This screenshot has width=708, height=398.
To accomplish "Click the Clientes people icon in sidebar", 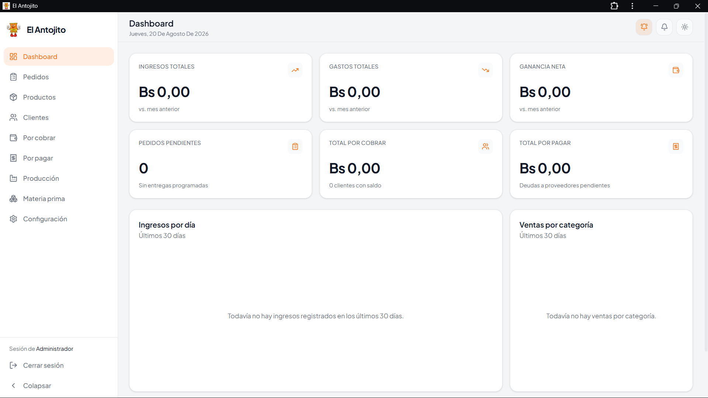I will [13, 117].
